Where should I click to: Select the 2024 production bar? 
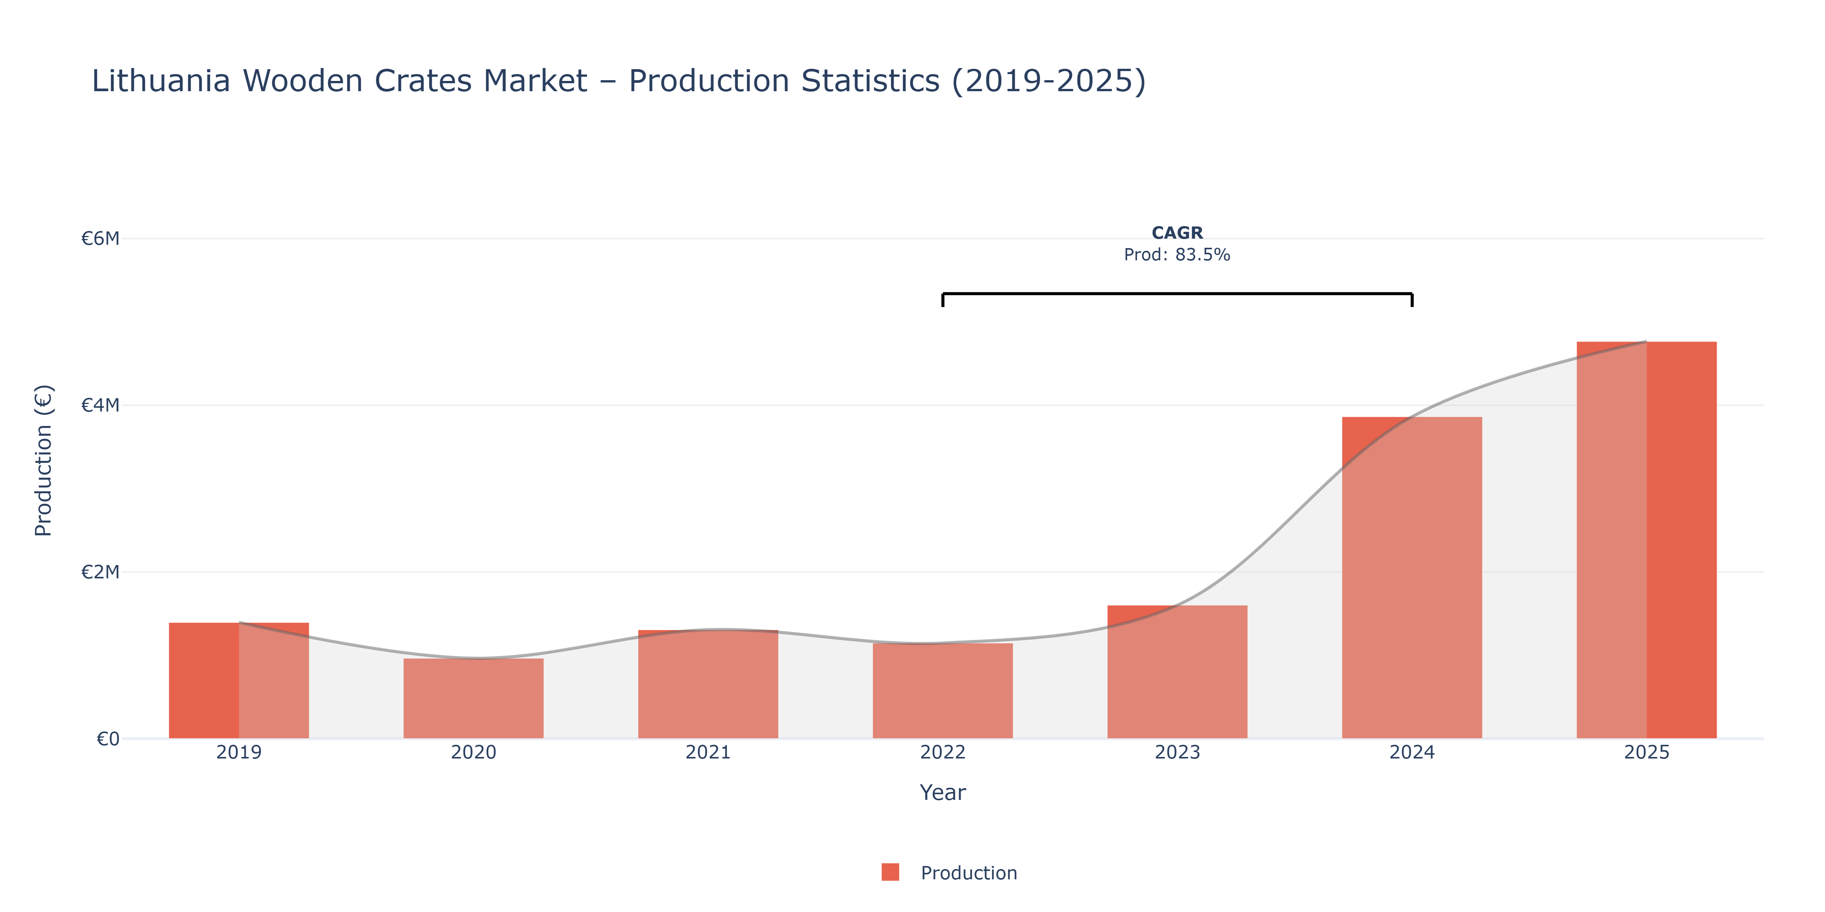click(1411, 578)
